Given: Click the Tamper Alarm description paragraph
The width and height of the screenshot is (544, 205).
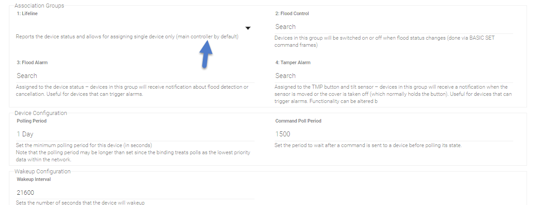Looking at the screenshot, I should coord(393,94).
